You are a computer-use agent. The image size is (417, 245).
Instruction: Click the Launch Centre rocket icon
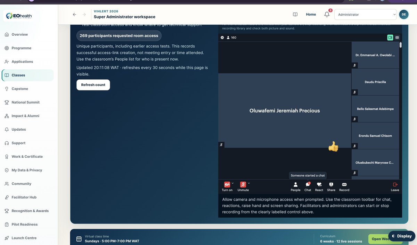coord(7,238)
